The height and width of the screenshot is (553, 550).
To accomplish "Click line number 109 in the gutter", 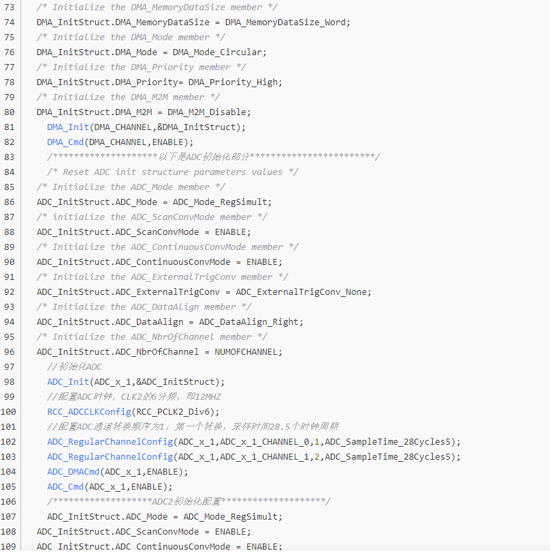I will (x=9, y=546).
